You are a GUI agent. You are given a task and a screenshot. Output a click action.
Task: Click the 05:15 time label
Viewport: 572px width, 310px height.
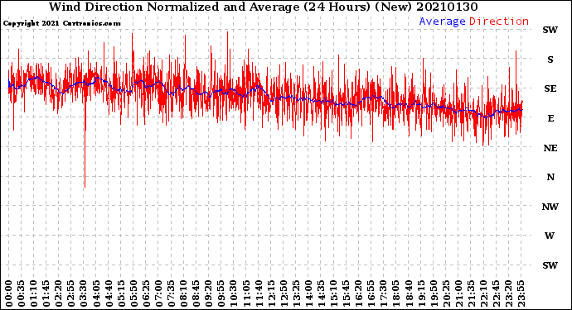click(x=121, y=293)
